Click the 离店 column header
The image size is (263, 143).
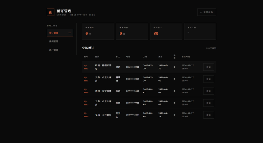click(160, 57)
